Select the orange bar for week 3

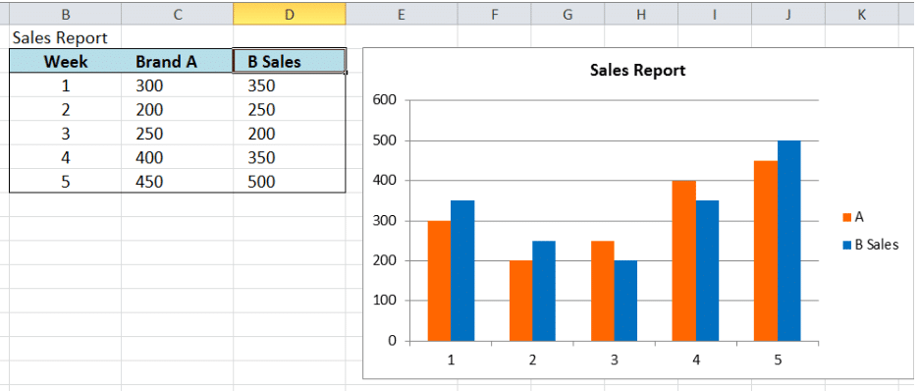click(603, 291)
